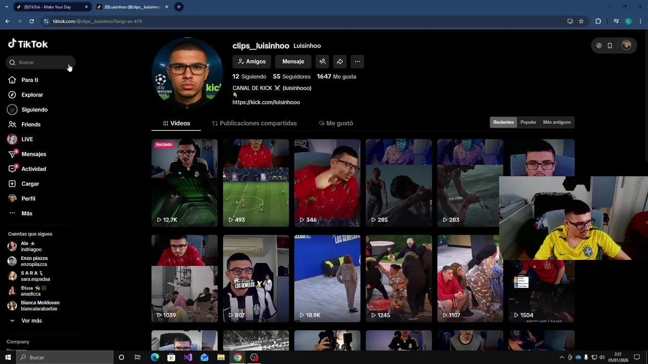Go back in browser history
Image resolution: width=648 pixels, height=364 pixels.
pyautogui.click(x=7, y=21)
